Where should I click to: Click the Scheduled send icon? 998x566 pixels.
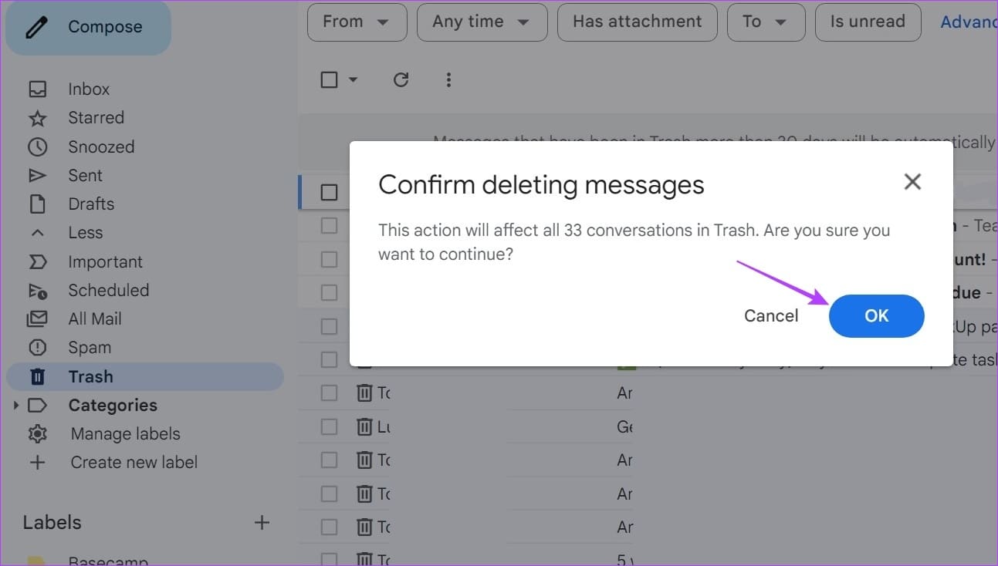pos(37,291)
